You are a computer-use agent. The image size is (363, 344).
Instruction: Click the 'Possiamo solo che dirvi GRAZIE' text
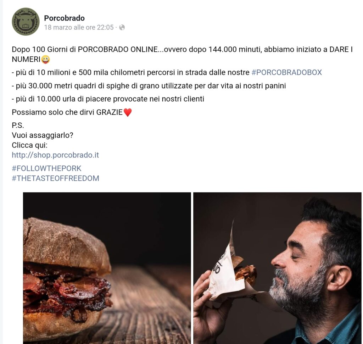click(67, 112)
